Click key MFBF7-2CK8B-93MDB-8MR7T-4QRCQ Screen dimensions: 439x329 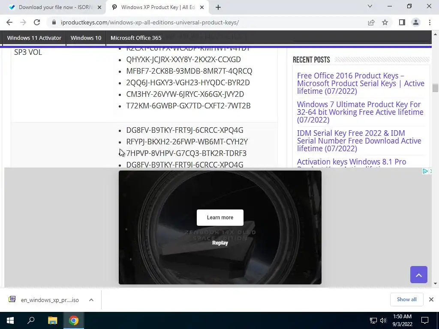click(x=189, y=71)
